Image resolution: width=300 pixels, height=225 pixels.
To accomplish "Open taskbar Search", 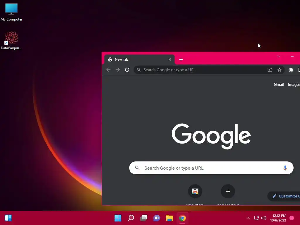I will tap(131, 218).
